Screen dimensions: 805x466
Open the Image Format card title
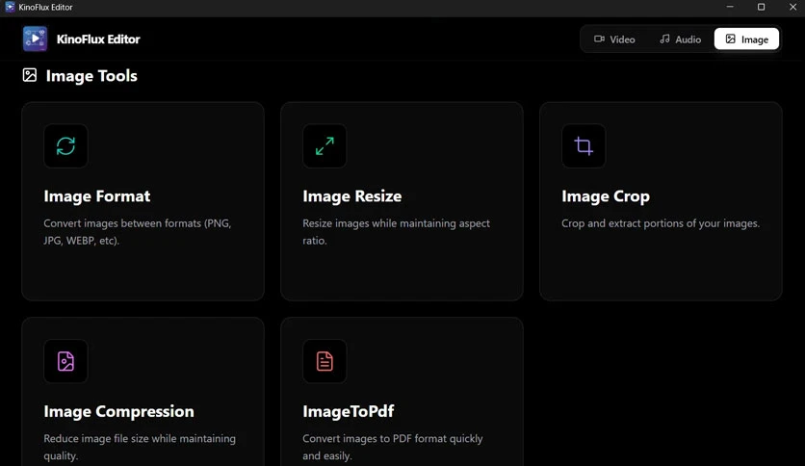pyautogui.click(x=97, y=196)
